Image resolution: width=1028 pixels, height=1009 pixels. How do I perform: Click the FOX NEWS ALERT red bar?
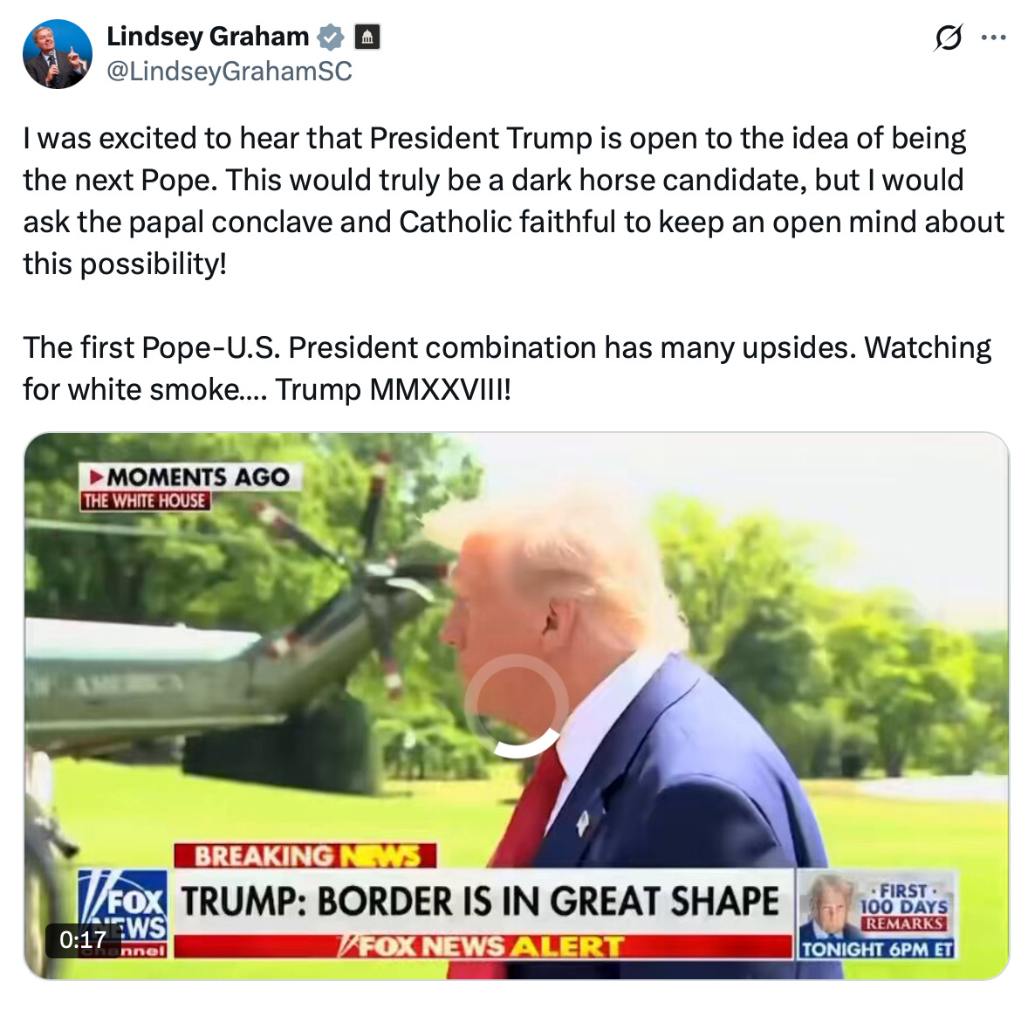click(x=483, y=947)
